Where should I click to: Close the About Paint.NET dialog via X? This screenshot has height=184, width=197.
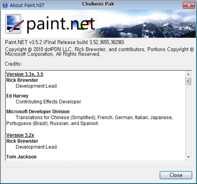(x=189, y=6)
